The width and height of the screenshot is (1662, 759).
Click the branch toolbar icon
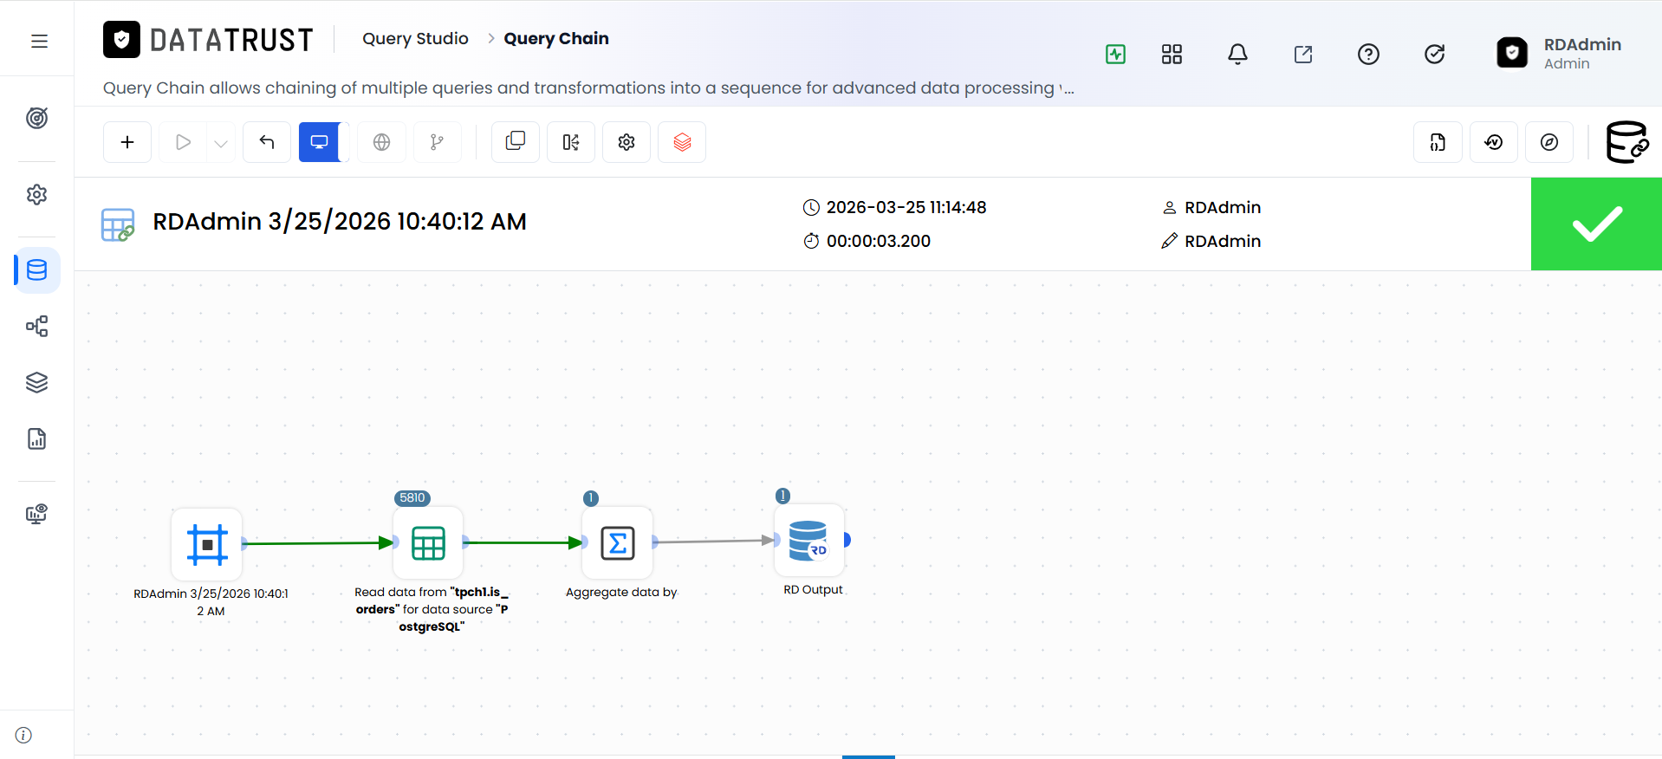[437, 142]
